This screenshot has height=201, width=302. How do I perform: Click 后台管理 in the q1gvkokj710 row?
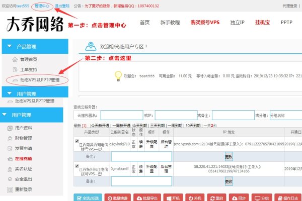(x=166, y=144)
